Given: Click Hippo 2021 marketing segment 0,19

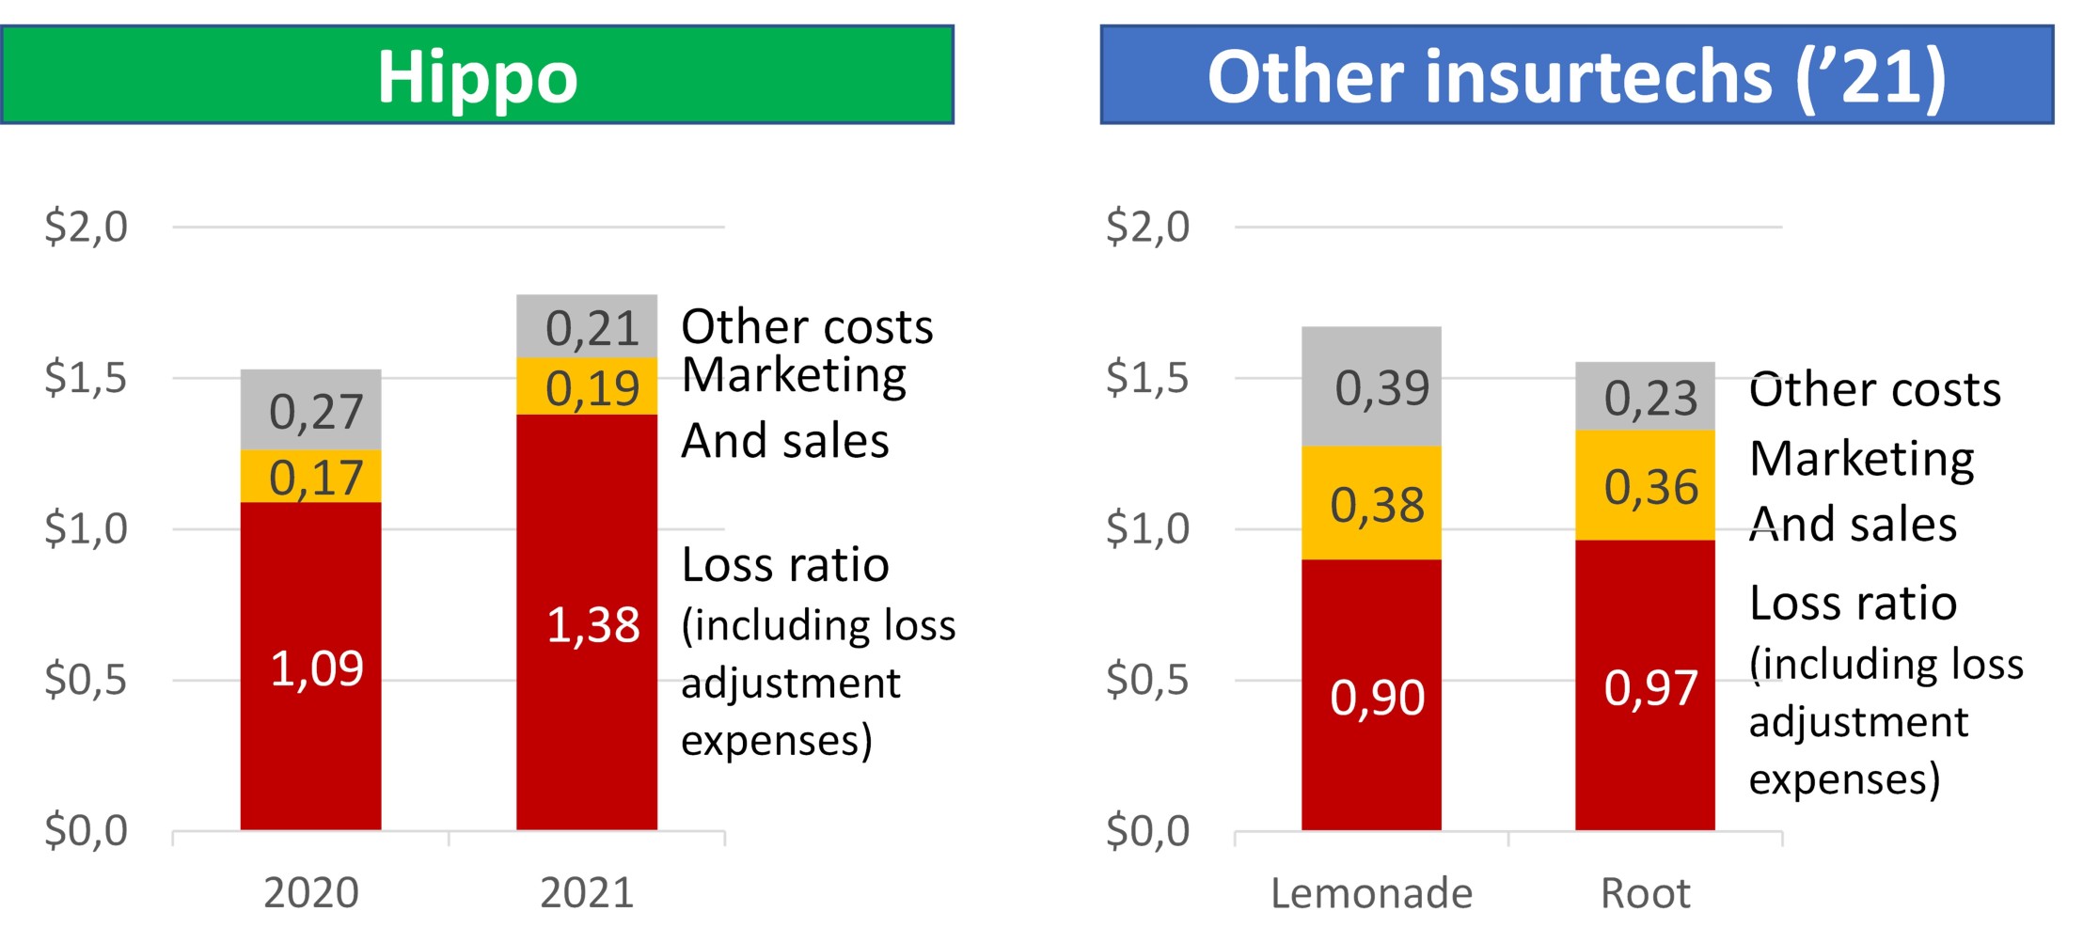Looking at the screenshot, I should [x=587, y=386].
